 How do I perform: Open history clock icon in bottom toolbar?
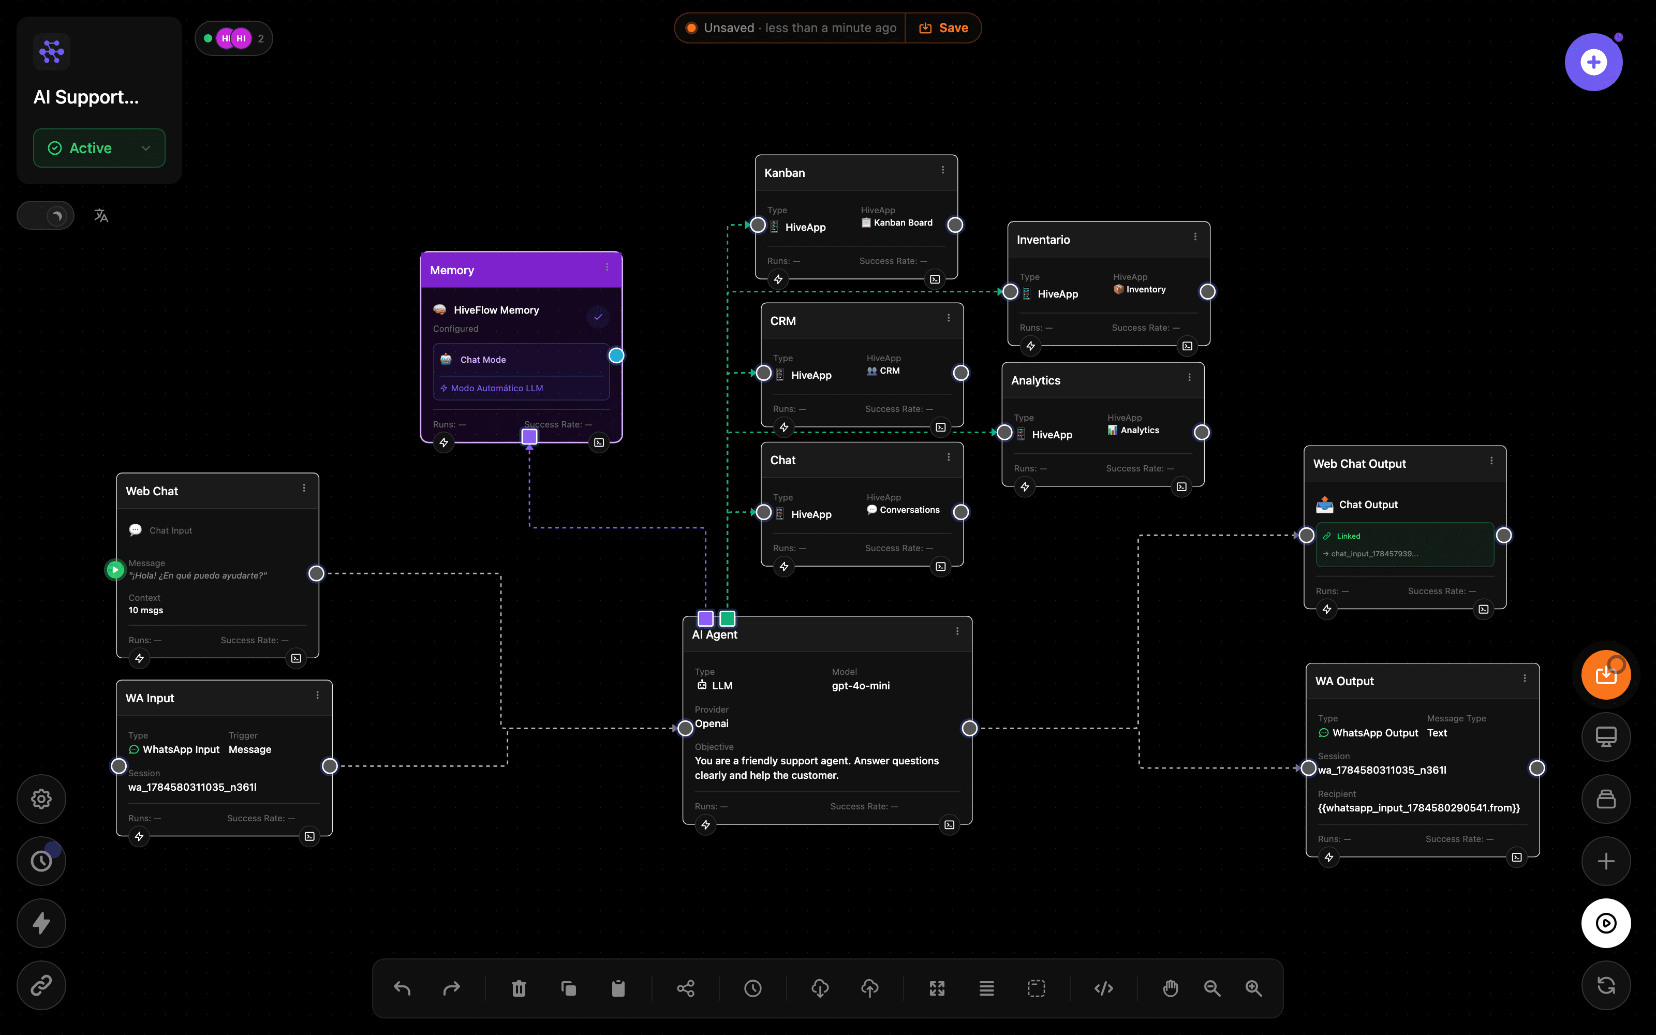(x=753, y=988)
